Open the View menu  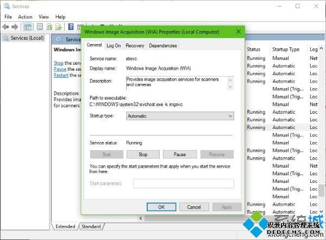pyautogui.click(x=43, y=17)
